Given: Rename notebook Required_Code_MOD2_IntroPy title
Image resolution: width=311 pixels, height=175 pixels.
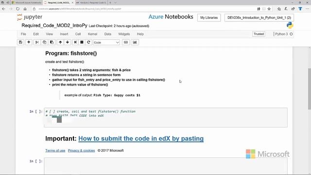Looking at the screenshot, I should (x=54, y=26).
